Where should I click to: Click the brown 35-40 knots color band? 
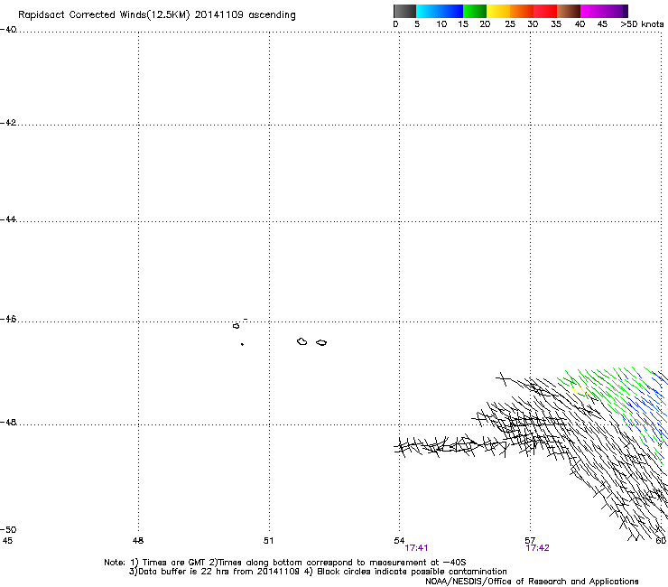(x=569, y=11)
